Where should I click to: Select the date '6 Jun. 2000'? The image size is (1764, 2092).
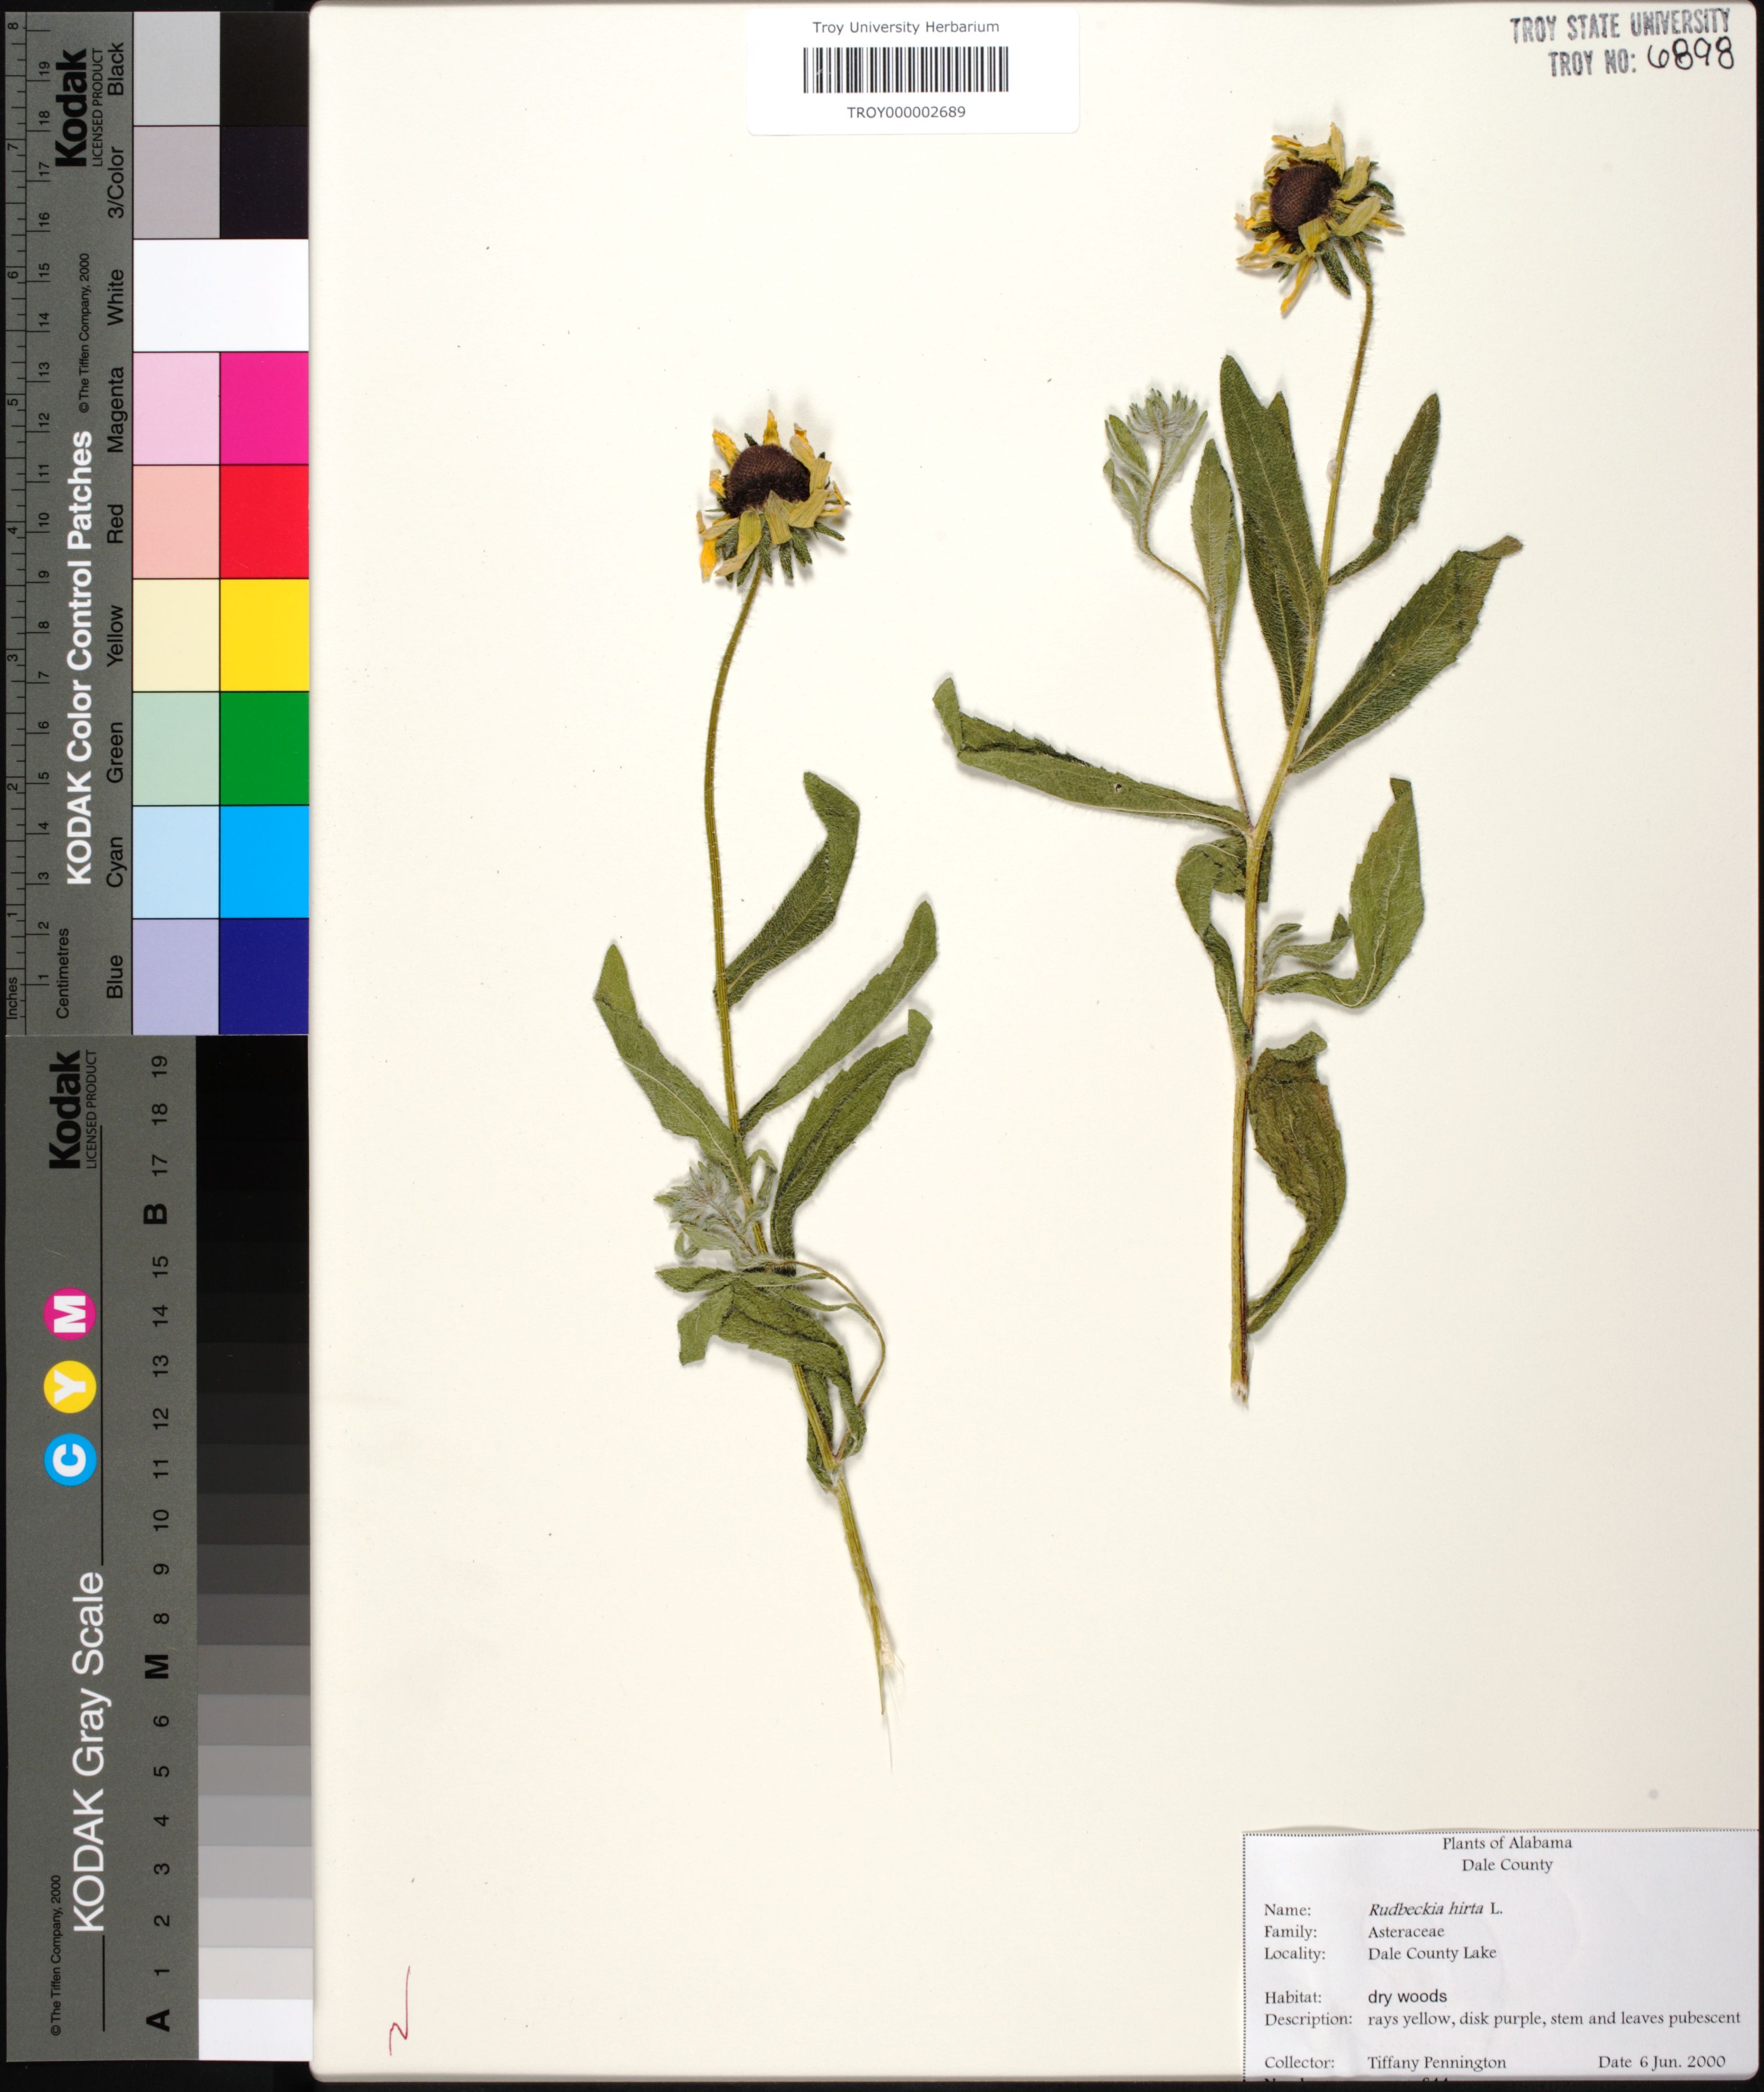tap(1682, 2061)
